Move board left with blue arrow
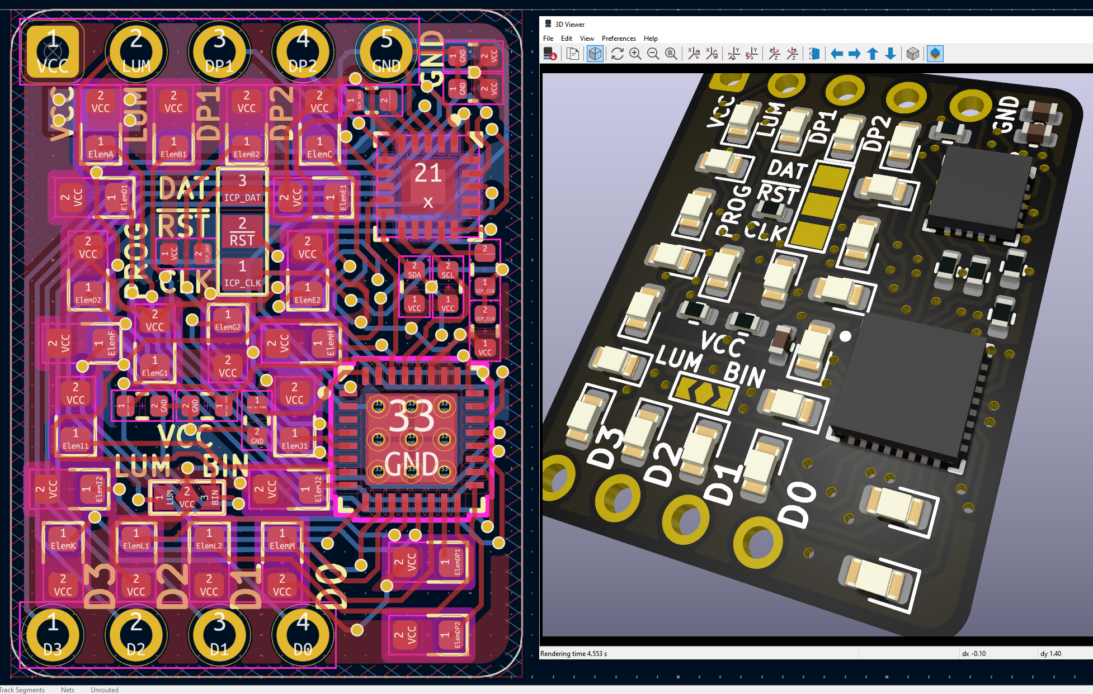 tap(837, 54)
